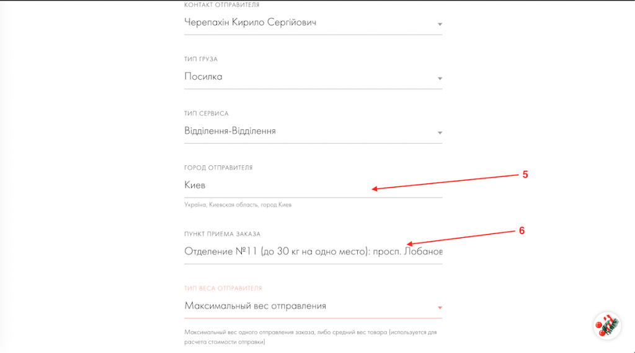Click the Посилка cargo type value

pyautogui.click(x=203, y=77)
